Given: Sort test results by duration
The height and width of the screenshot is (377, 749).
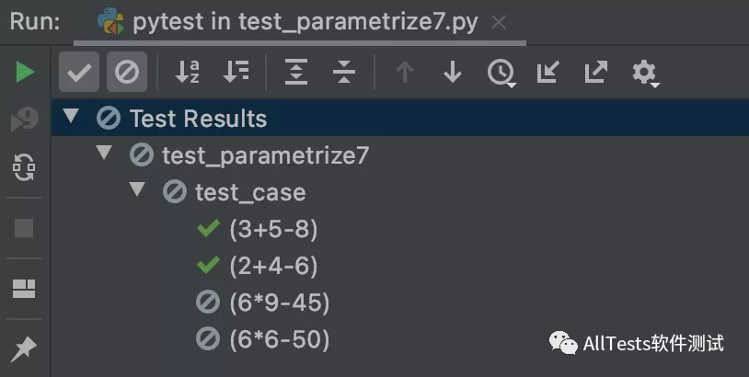Looking at the screenshot, I should (x=236, y=72).
